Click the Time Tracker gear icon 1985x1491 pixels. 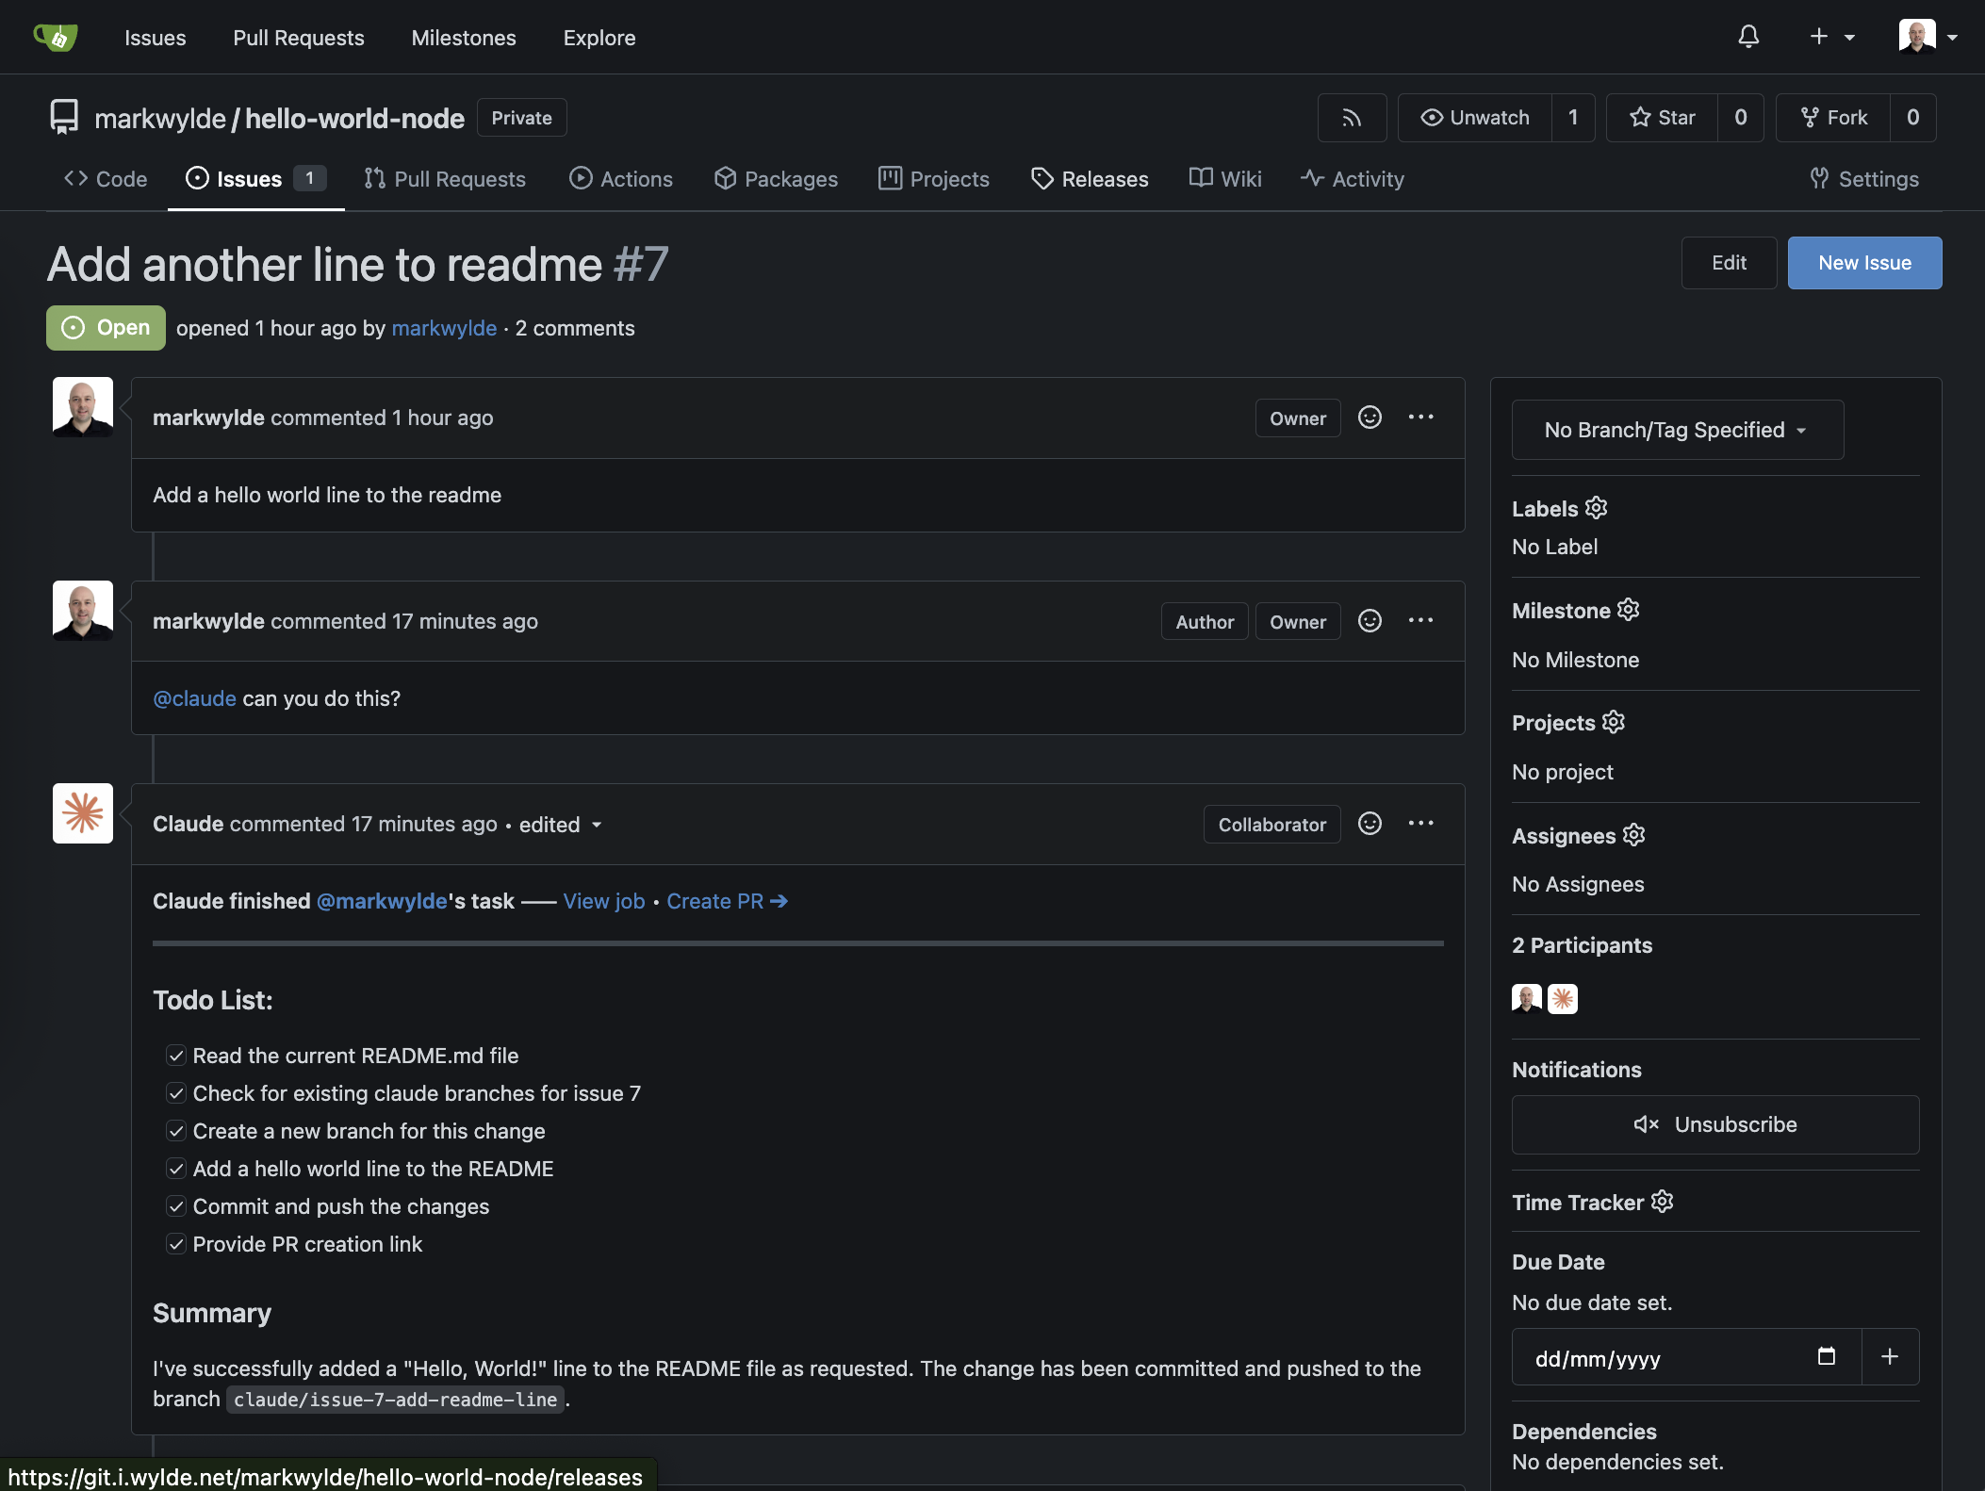[1662, 1202]
